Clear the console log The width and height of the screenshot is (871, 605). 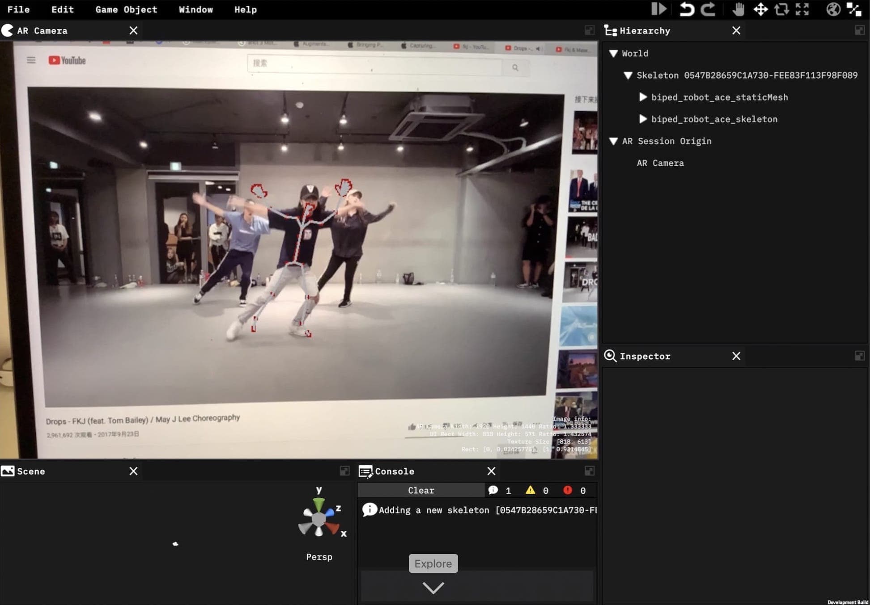pyautogui.click(x=421, y=490)
